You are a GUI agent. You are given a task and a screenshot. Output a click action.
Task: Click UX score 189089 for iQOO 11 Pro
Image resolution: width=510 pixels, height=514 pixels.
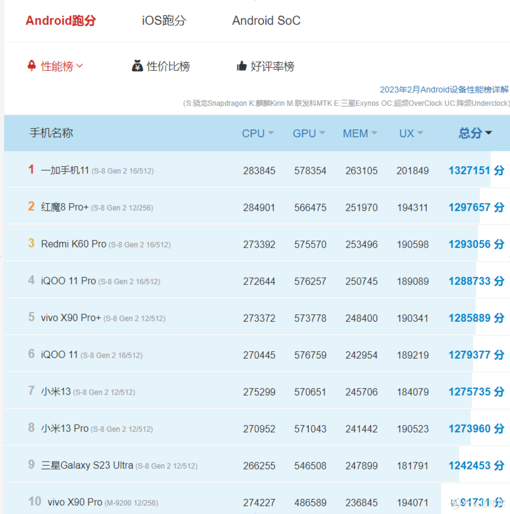click(412, 281)
